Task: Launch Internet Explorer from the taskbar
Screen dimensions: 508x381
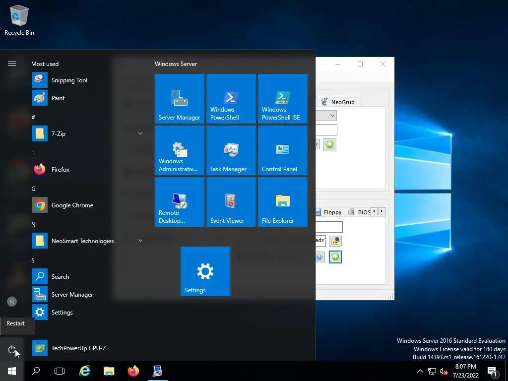Action: click(85, 371)
